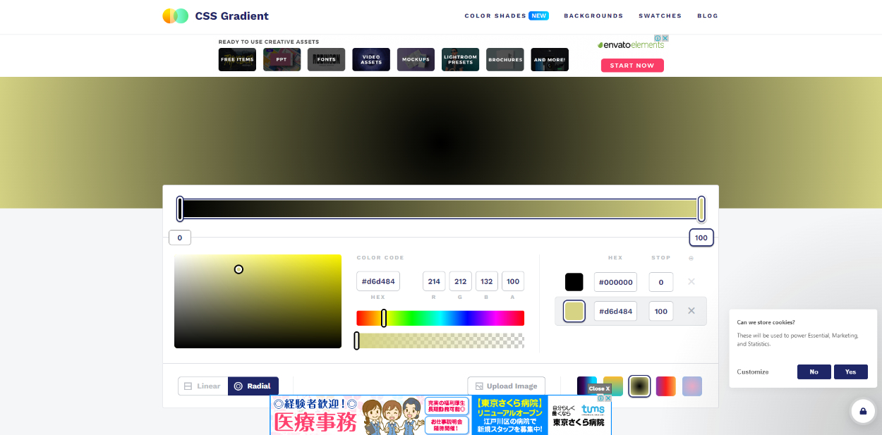Decline cookies with the No button
Image resolution: width=882 pixels, height=435 pixels.
[x=814, y=372]
